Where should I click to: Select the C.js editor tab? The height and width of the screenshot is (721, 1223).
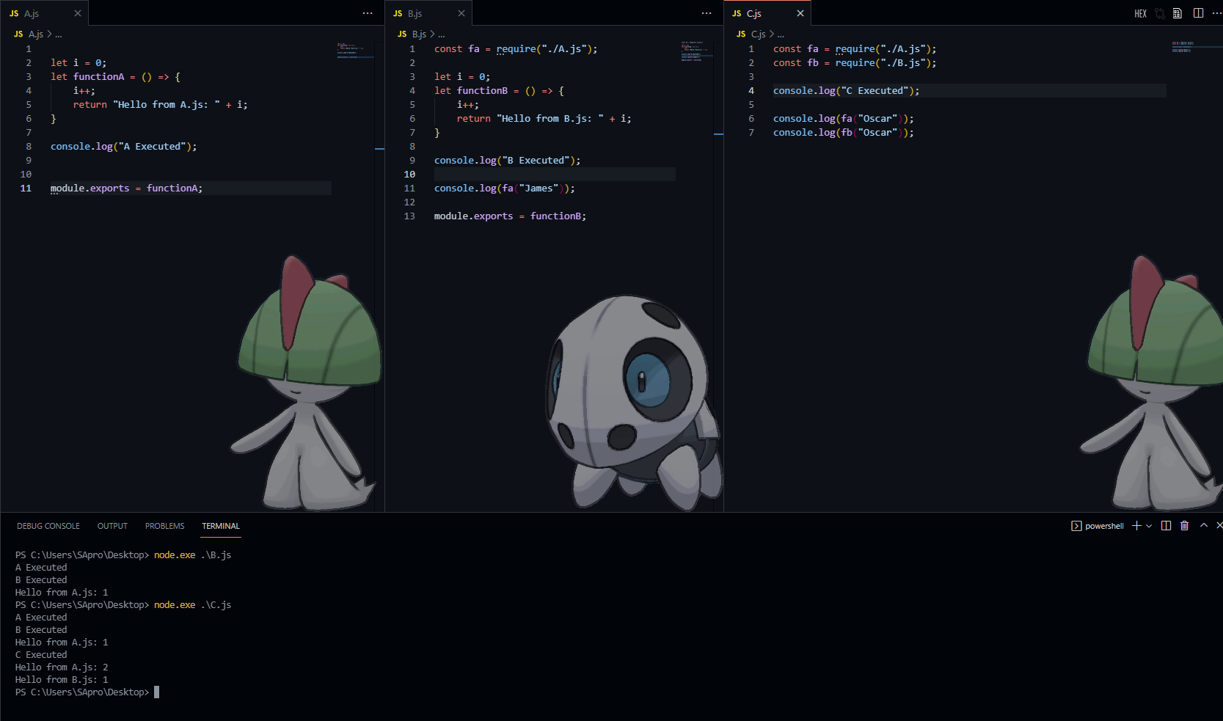767,13
